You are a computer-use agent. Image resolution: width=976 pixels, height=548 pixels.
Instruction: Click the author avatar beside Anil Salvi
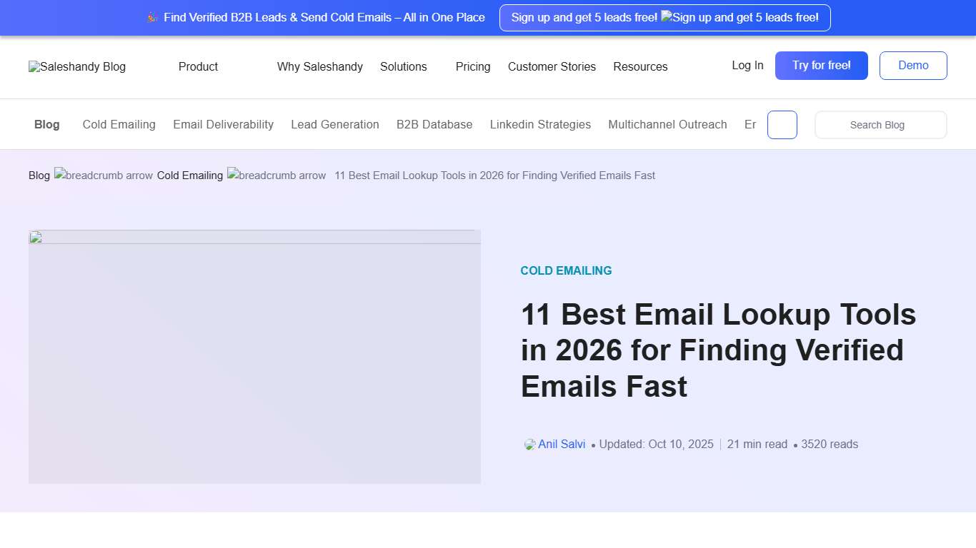click(529, 444)
